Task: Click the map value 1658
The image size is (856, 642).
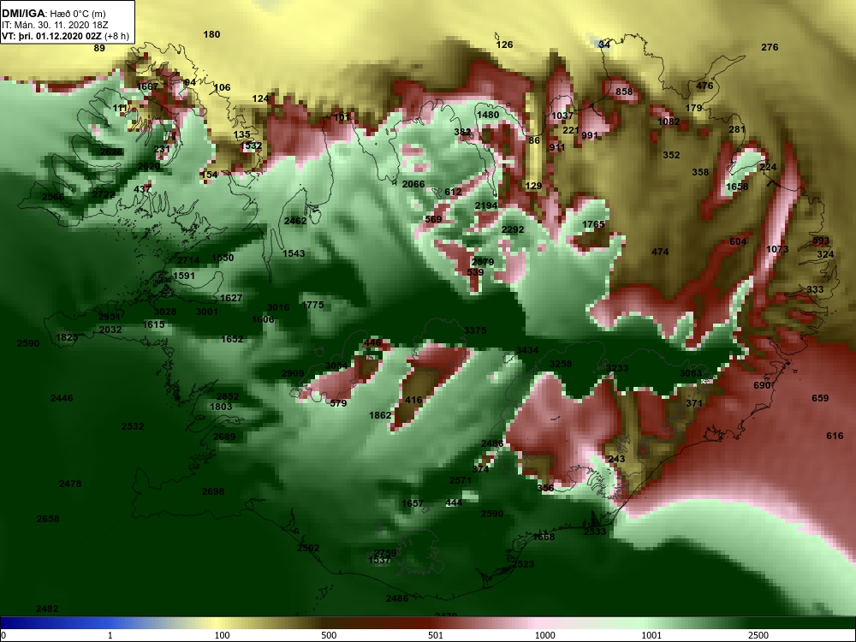Action: [737, 187]
